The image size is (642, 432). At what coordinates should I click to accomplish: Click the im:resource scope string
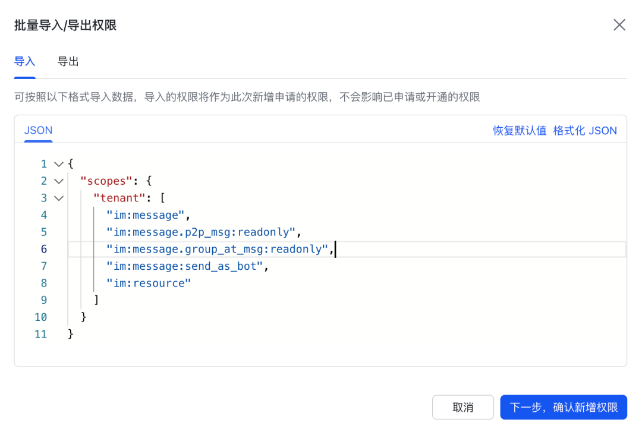coord(147,283)
